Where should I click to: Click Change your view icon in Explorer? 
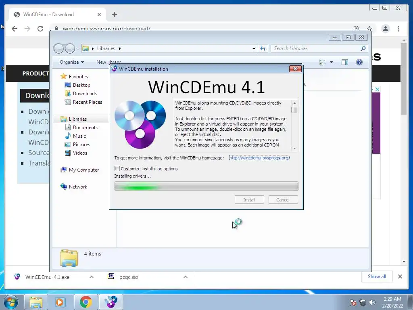pyautogui.click(x=323, y=62)
